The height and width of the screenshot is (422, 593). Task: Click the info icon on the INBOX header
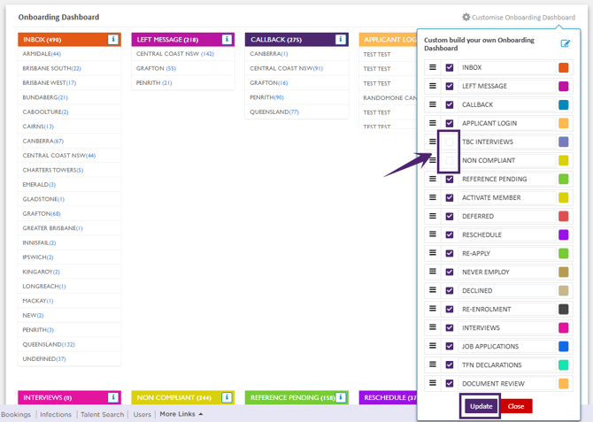point(112,39)
